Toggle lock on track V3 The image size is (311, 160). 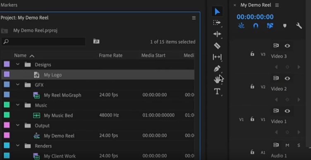click(x=252, y=54)
